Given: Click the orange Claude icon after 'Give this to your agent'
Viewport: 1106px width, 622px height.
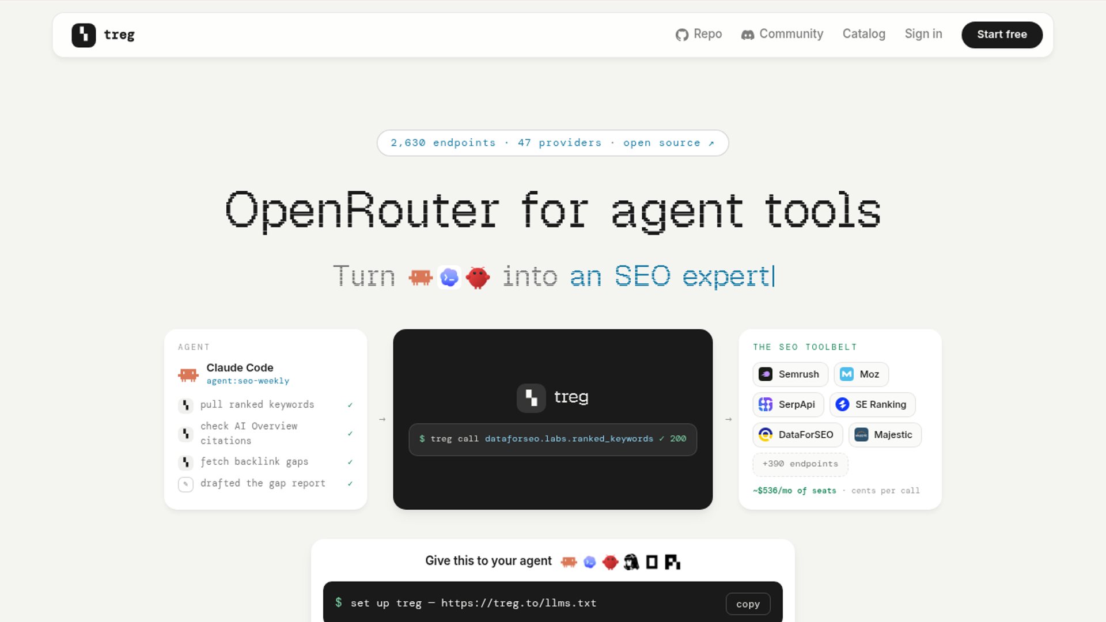Looking at the screenshot, I should click(x=569, y=562).
